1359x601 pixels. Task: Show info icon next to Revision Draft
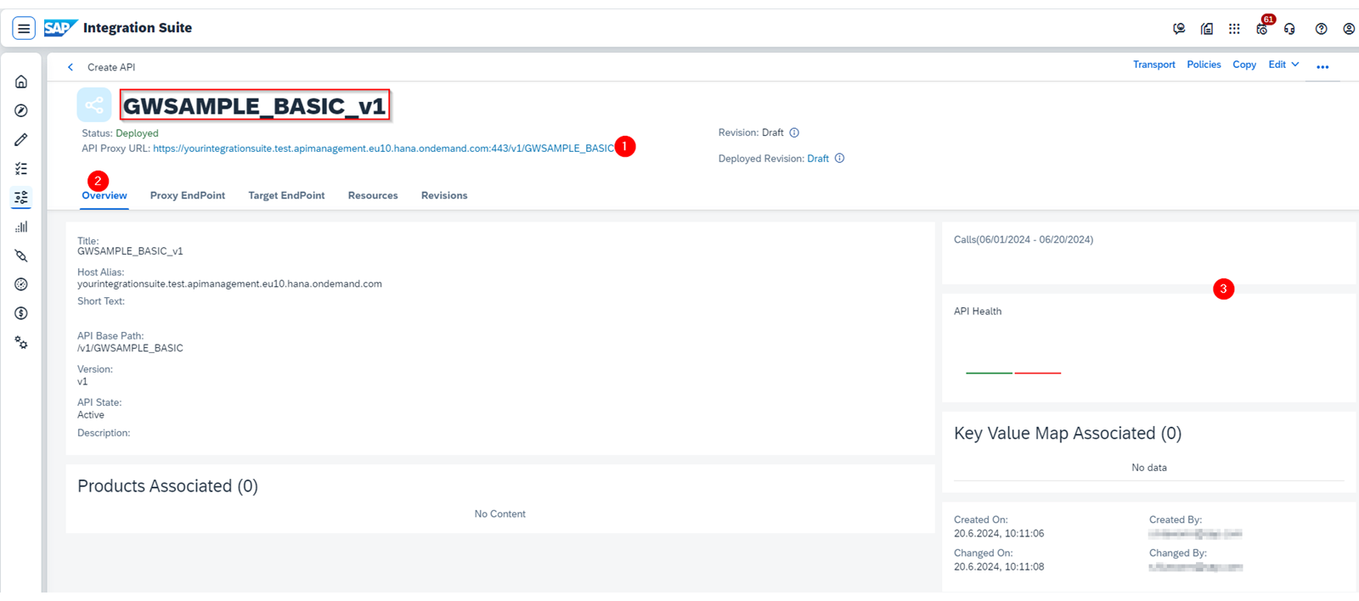point(794,132)
